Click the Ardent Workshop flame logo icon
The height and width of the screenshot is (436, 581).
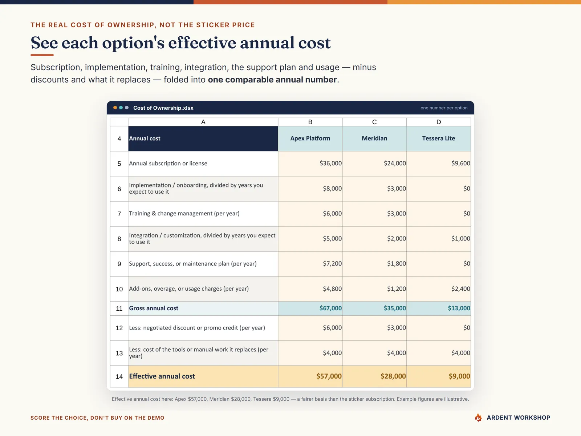pyautogui.click(x=478, y=417)
